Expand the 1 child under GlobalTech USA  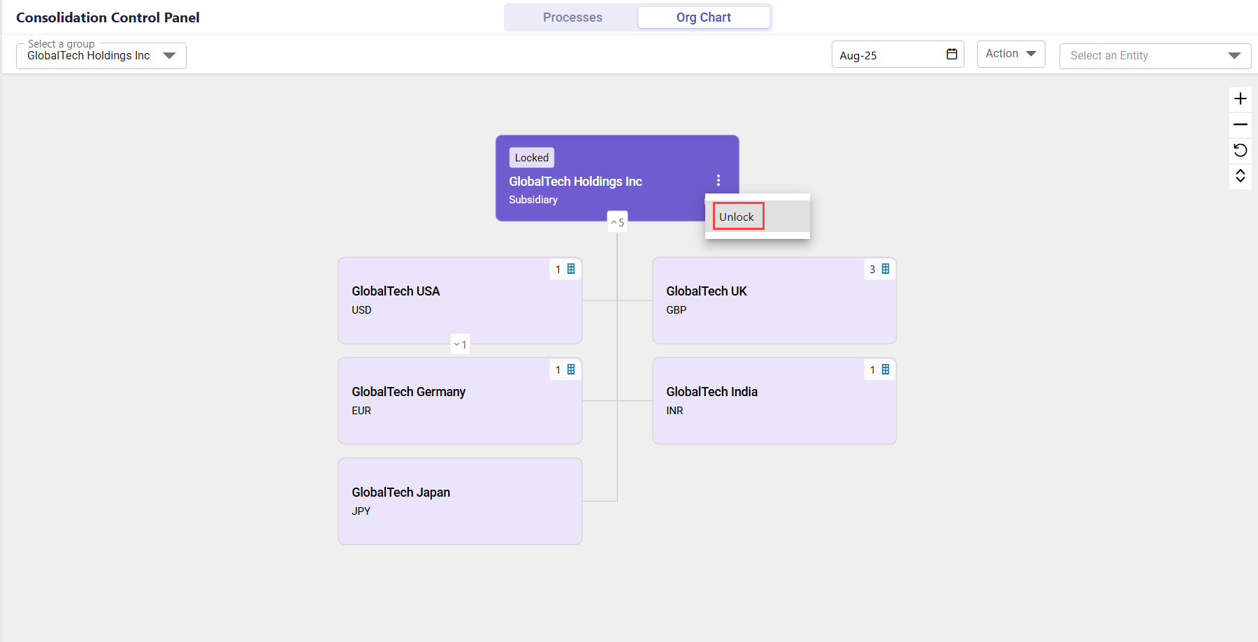pos(460,344)
